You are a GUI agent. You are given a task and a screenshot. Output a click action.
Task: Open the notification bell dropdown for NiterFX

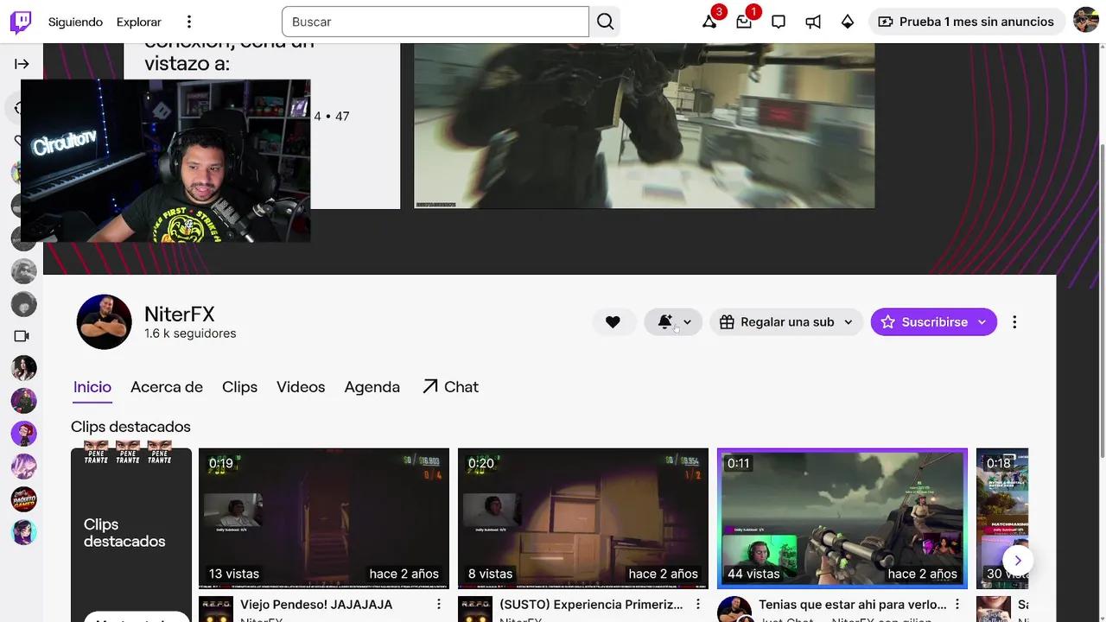click(x=673, y=322)
